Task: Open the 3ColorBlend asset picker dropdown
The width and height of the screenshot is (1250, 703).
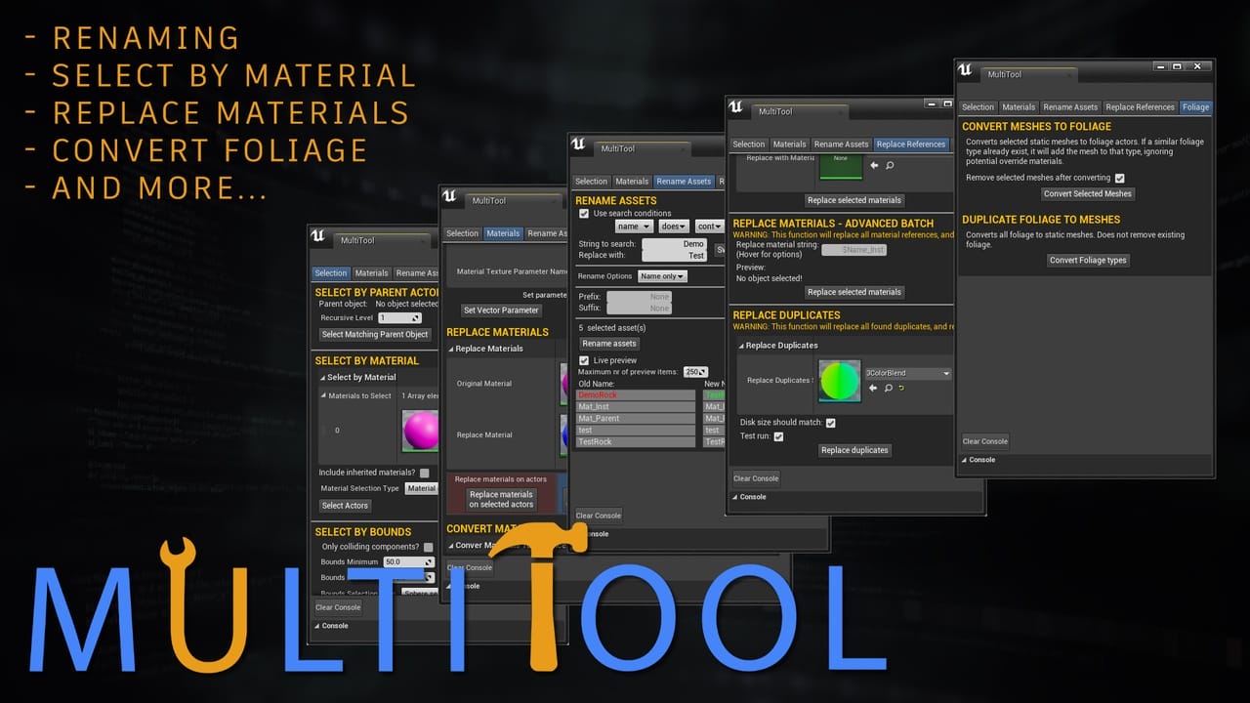Action: [909, 374]
